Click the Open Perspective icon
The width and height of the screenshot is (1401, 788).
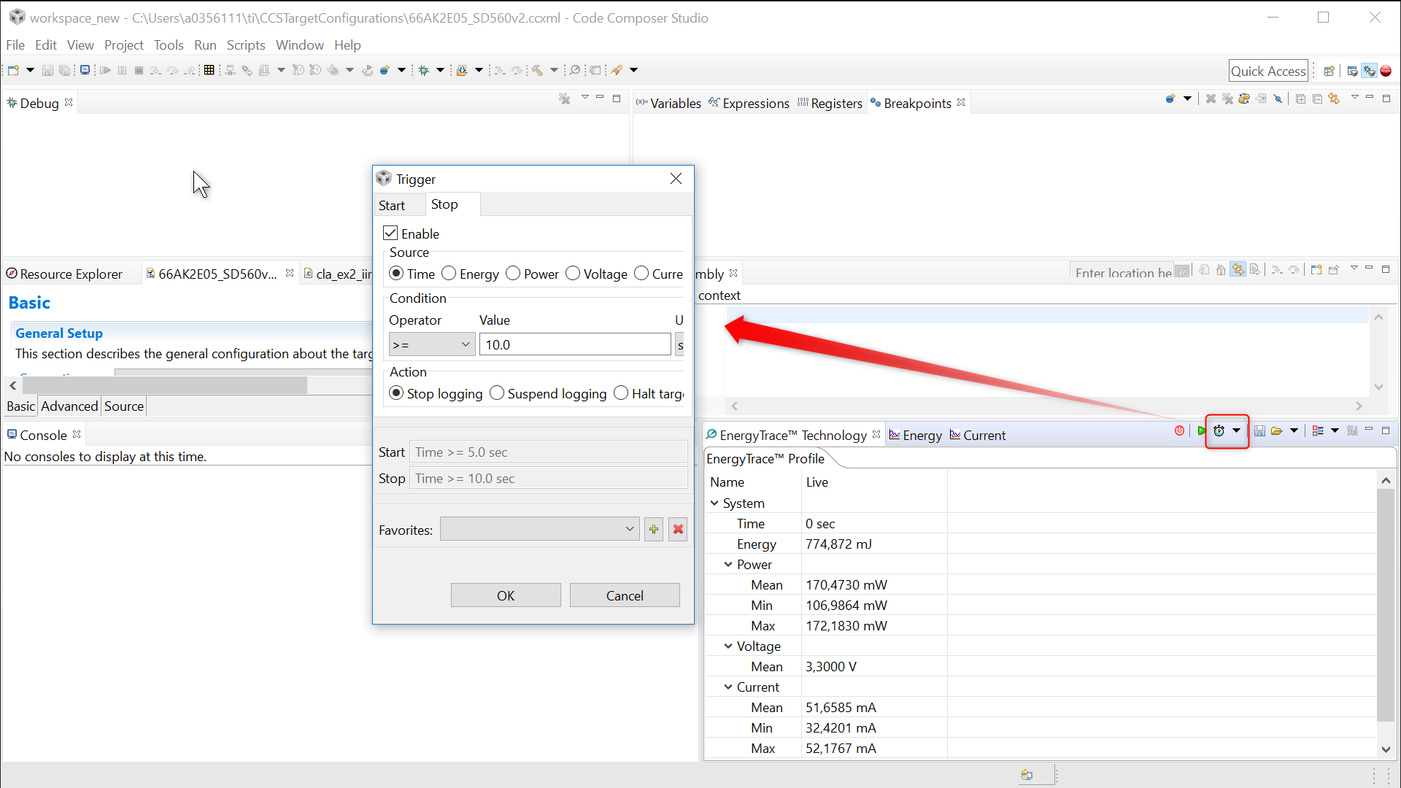(x=1329, y=71)
